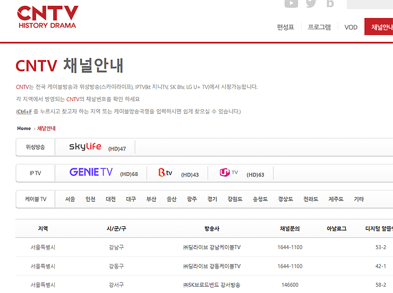Select the 경상도 cable region

pos(286,199)
